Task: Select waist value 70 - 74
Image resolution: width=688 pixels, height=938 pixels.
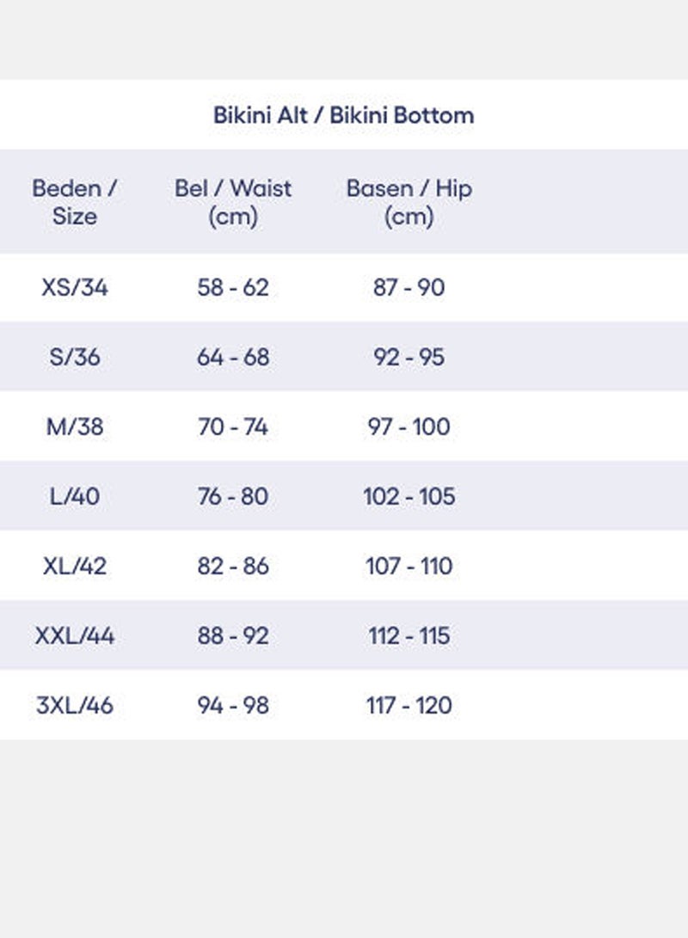Action: point(233,427)
